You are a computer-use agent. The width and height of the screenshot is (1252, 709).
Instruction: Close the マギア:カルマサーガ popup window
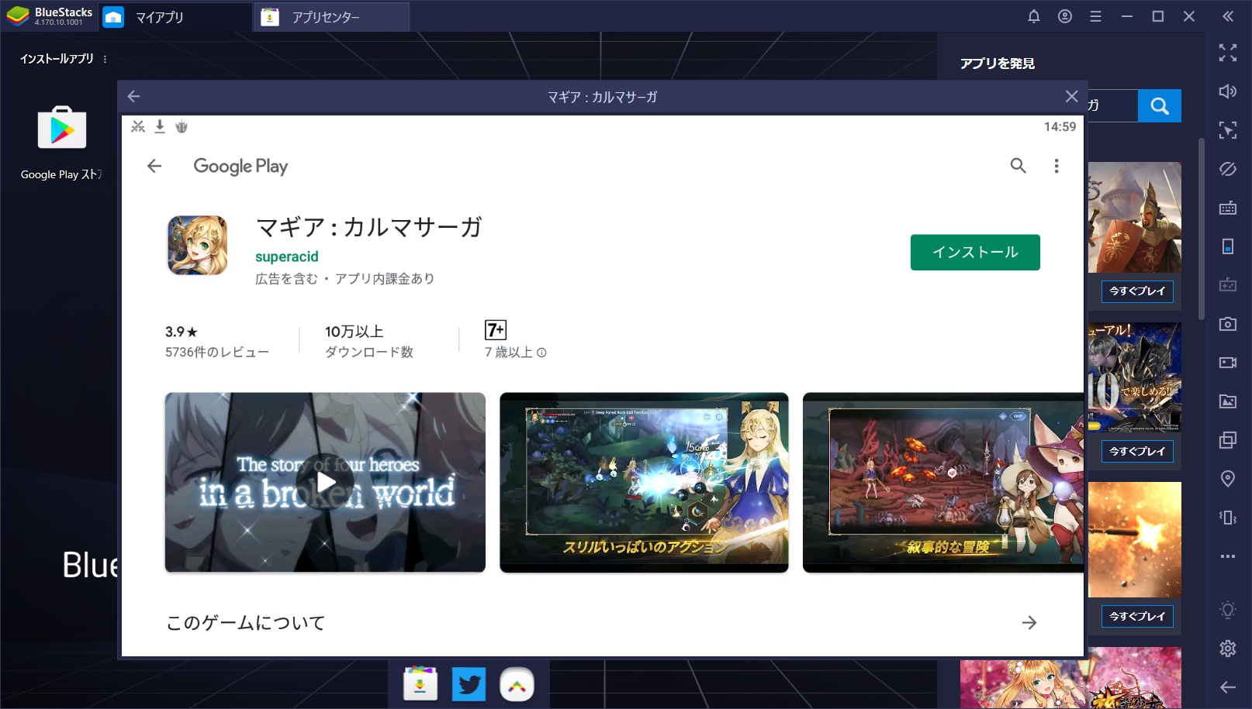click(1071, 96)
